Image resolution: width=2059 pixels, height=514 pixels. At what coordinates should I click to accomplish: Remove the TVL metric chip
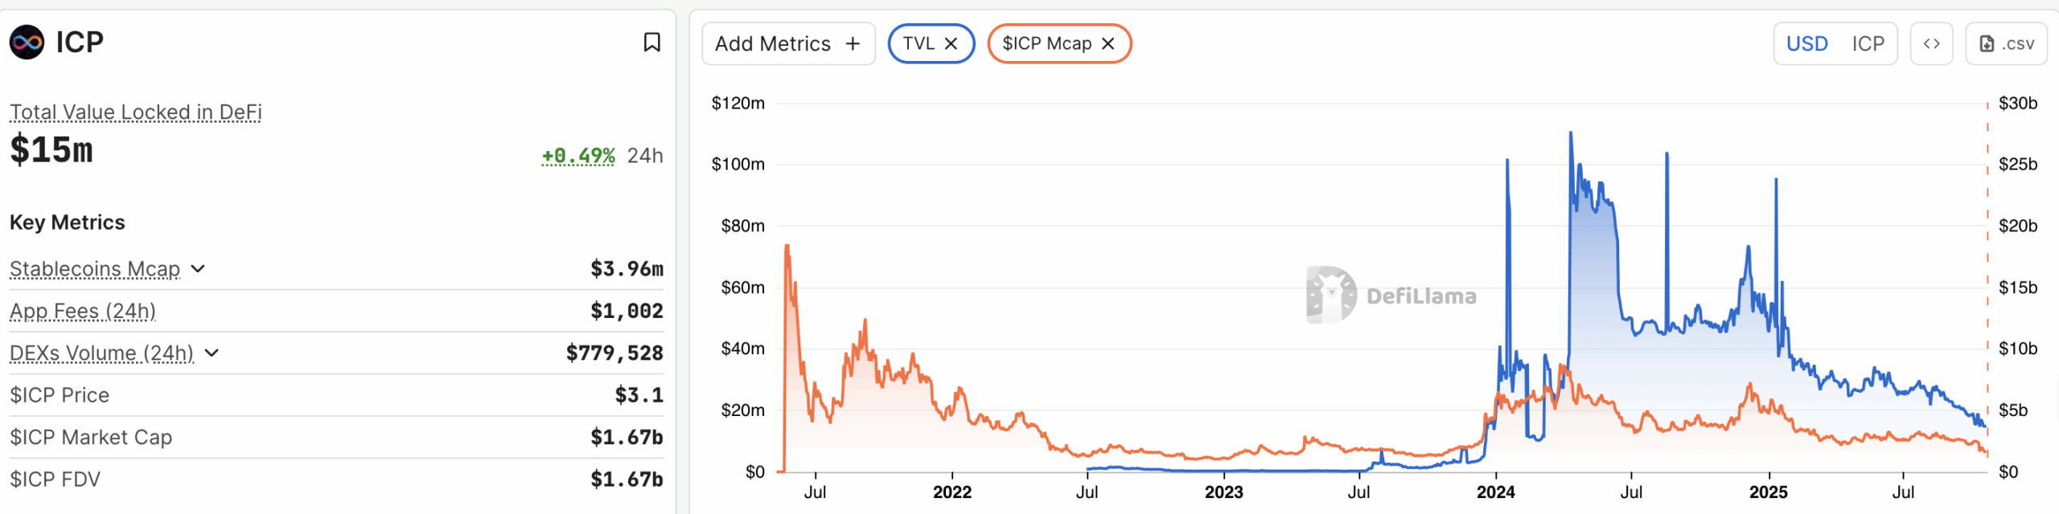pyautogui.click(x=951, y=44)
